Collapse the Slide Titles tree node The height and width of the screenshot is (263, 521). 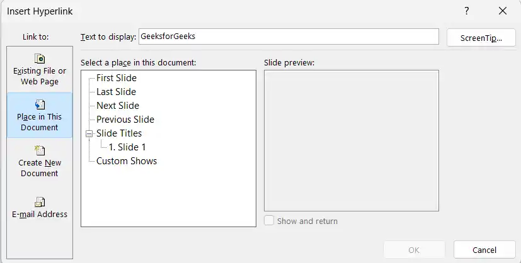tap(89, 133)
